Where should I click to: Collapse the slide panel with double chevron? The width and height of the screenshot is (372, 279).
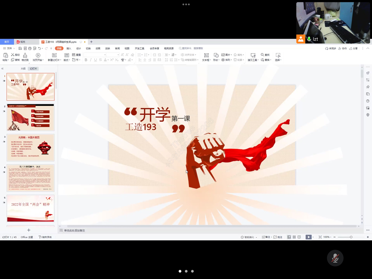[x=2, y=68]
